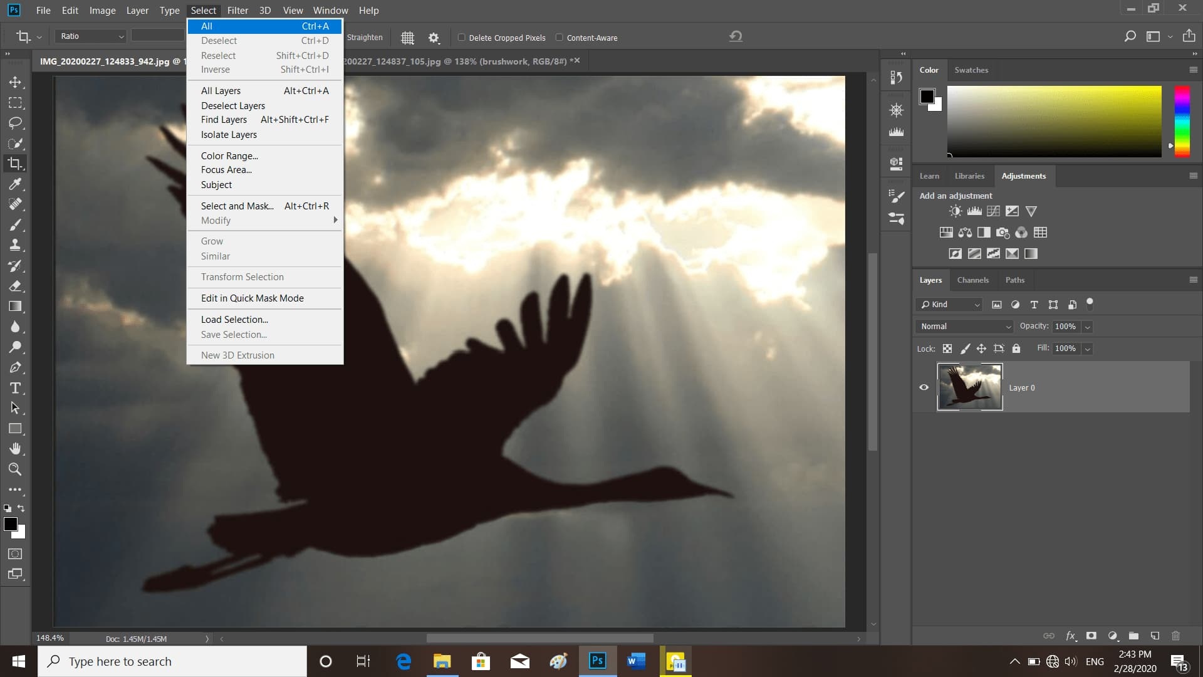Image resolution: width=1203 pixels, height=677 pixels.
Task: Select the Eyedropper tool
Action: (15, 184)
